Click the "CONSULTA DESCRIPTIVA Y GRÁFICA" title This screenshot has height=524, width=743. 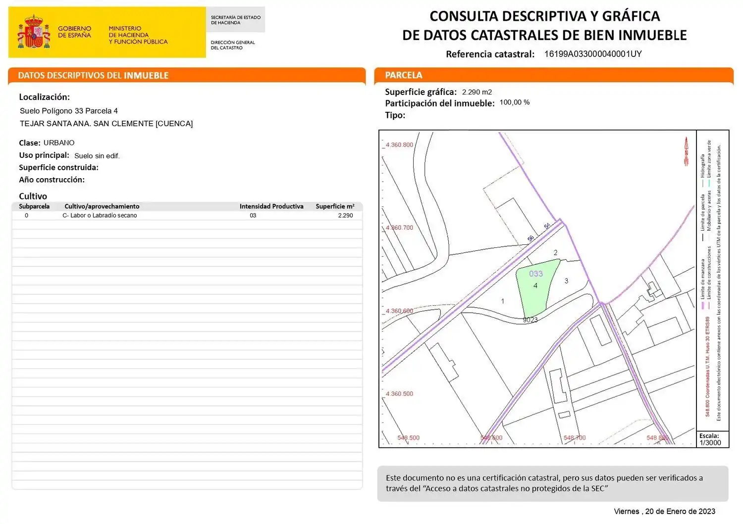(x=544, y=16)
